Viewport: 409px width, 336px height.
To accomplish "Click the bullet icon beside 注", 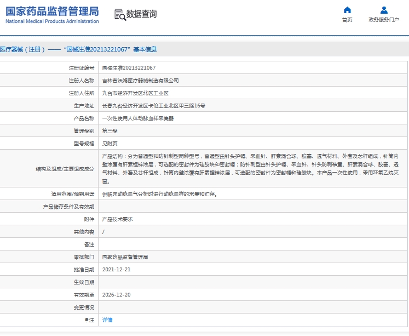I will pyautogui.click(x=87, y=320).
